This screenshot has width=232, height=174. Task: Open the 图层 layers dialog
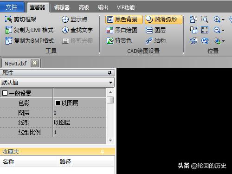click(x=155, y=30)
